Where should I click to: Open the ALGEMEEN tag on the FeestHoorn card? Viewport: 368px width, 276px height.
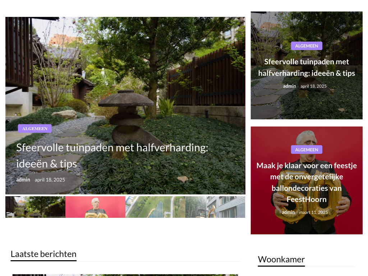click(x=307, y=150)
